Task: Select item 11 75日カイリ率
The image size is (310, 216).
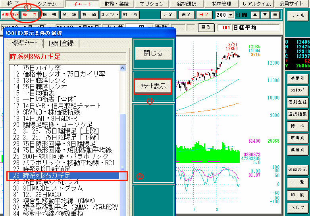Action: [64, 68]
